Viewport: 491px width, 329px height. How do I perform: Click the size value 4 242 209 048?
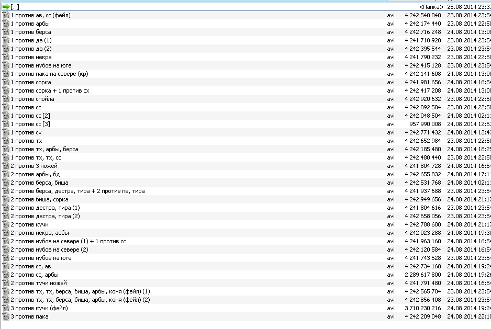[x=423, y=316]
